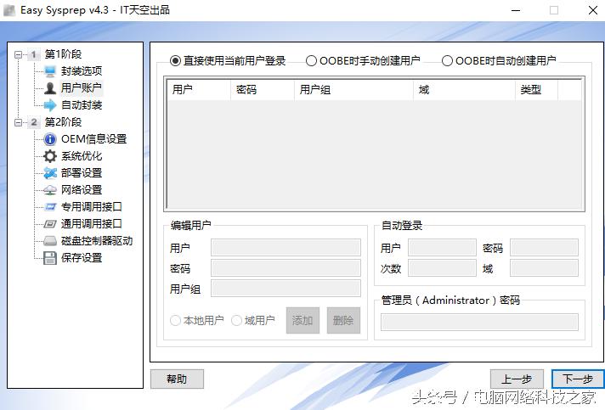
Task: Click the blue info icon beside OEM信息设置
Action: point(50,139)
